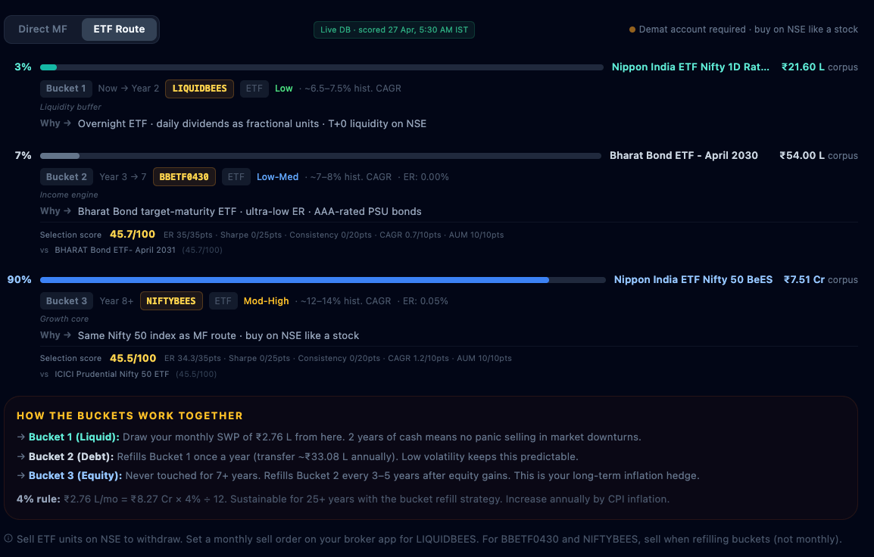Click ~12–14% hist. CAGR text
Viewport: 874px width, 557px height.
pyautogui.click(x=345, y=301)
